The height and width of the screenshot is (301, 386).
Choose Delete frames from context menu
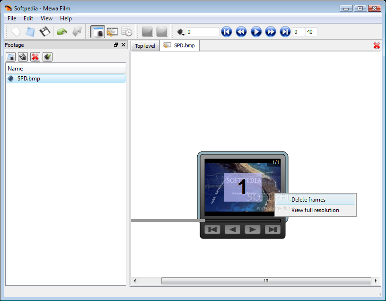coord(316,200)
